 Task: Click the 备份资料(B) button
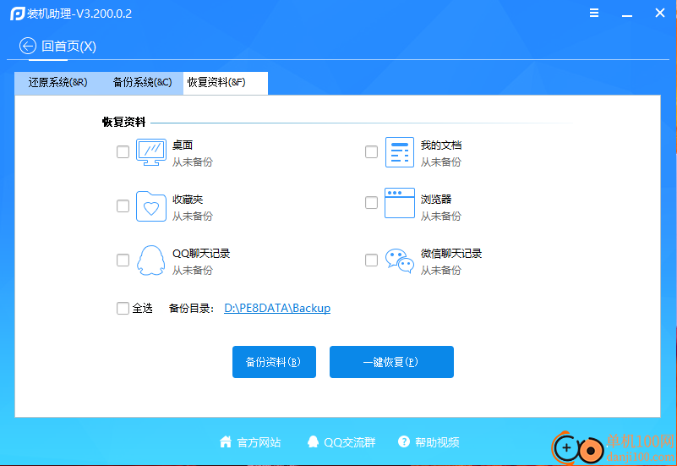(274, 362)
